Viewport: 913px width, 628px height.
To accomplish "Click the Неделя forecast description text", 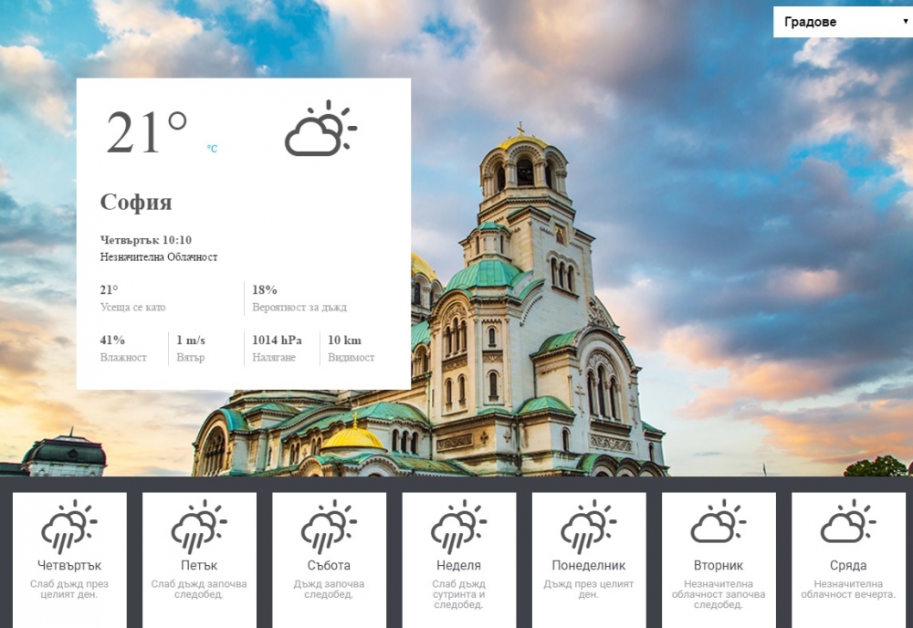I will tap(459, 594).
